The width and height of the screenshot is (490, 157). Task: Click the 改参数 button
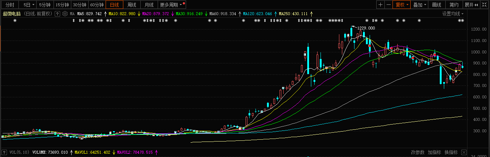point(418,152)
